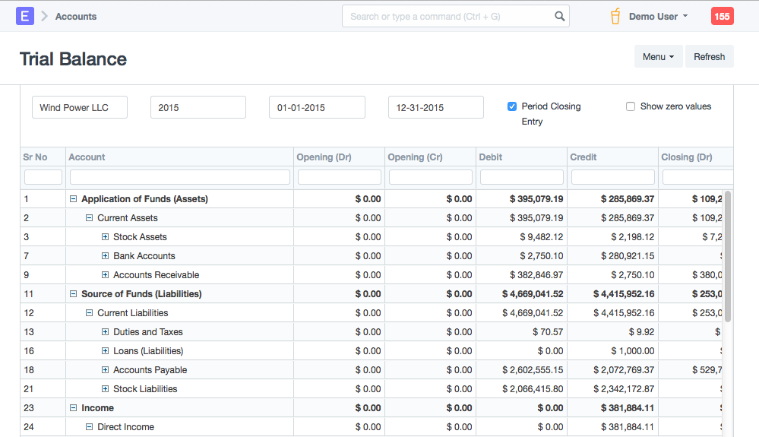
Task: Click the ERPNext home logo icon
Action: click(x=25, y=16)
